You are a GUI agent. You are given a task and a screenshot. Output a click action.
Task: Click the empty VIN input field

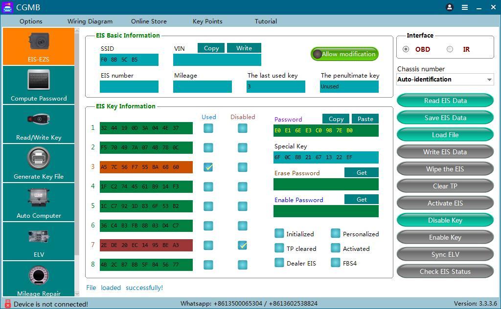coord(217,60)
